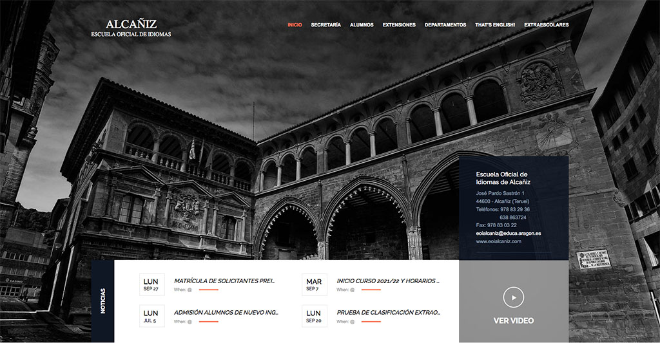The image size is (660, 343).
Task: Open the Extraescolares menu item
Action: pos(546,25)
